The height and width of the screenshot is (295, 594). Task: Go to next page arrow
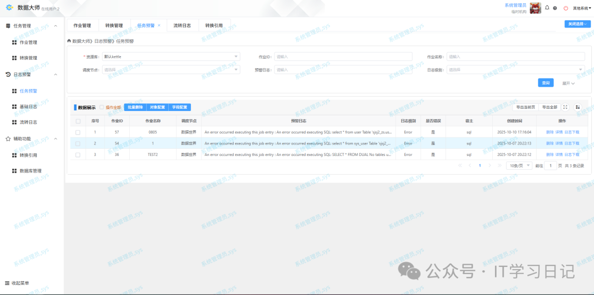pos(490,166)
